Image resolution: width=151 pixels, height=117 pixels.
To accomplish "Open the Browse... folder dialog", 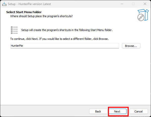I will tap(131, 46).
